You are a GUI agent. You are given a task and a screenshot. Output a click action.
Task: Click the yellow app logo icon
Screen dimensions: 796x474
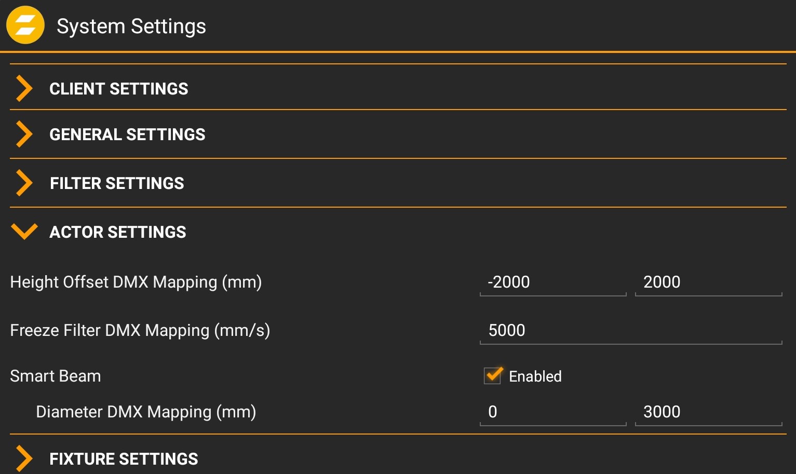pos(25,25)
